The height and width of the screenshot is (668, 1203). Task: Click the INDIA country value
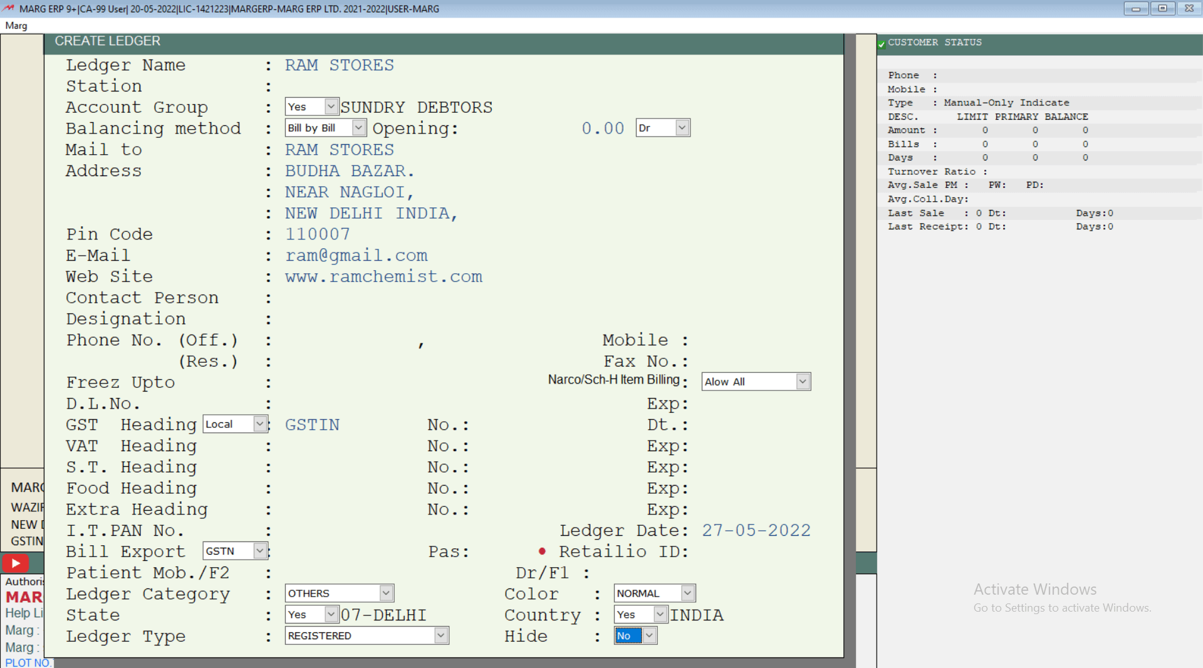697,615
